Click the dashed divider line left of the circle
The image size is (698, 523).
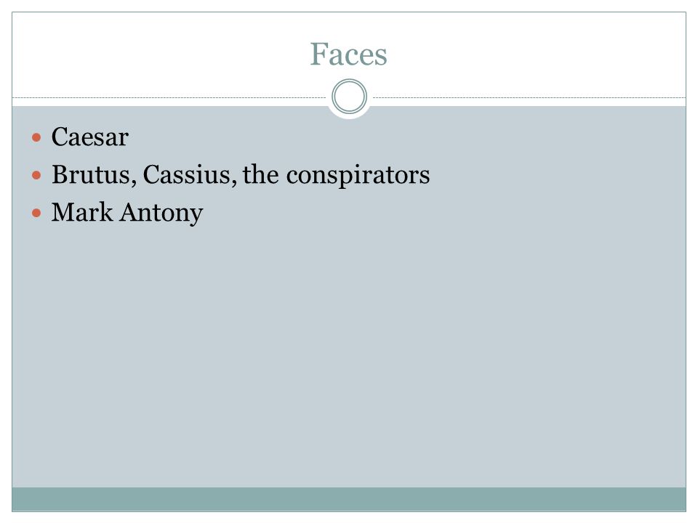click(169, 97)
